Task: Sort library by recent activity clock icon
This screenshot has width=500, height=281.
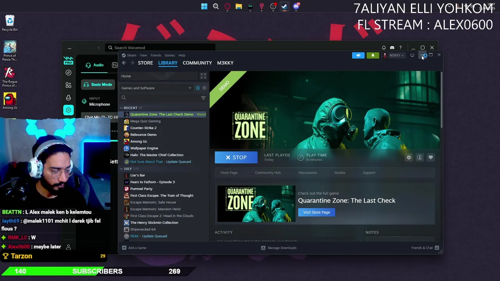Action: click(x=198, y=88)
